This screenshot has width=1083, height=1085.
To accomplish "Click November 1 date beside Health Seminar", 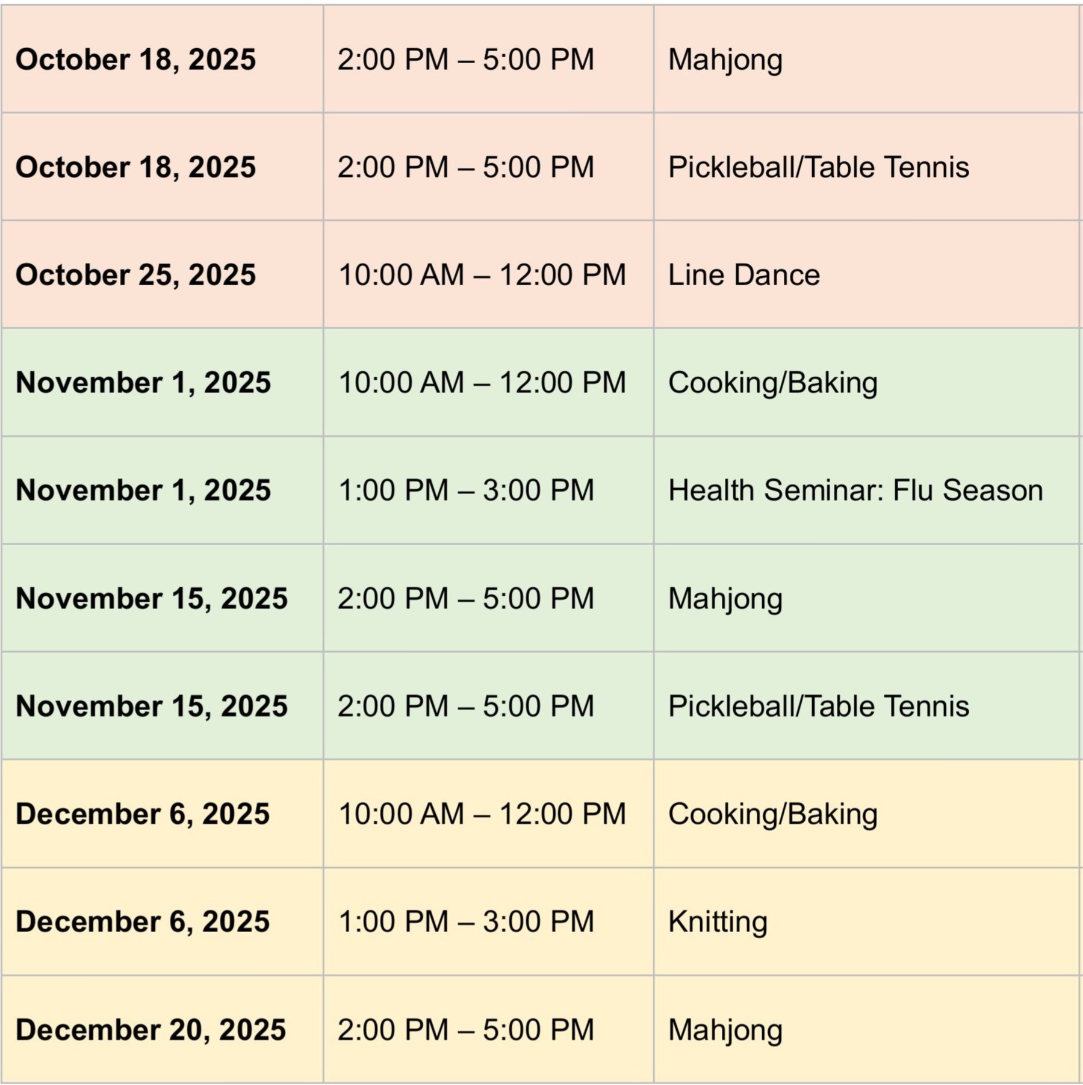I will (143, 490).
